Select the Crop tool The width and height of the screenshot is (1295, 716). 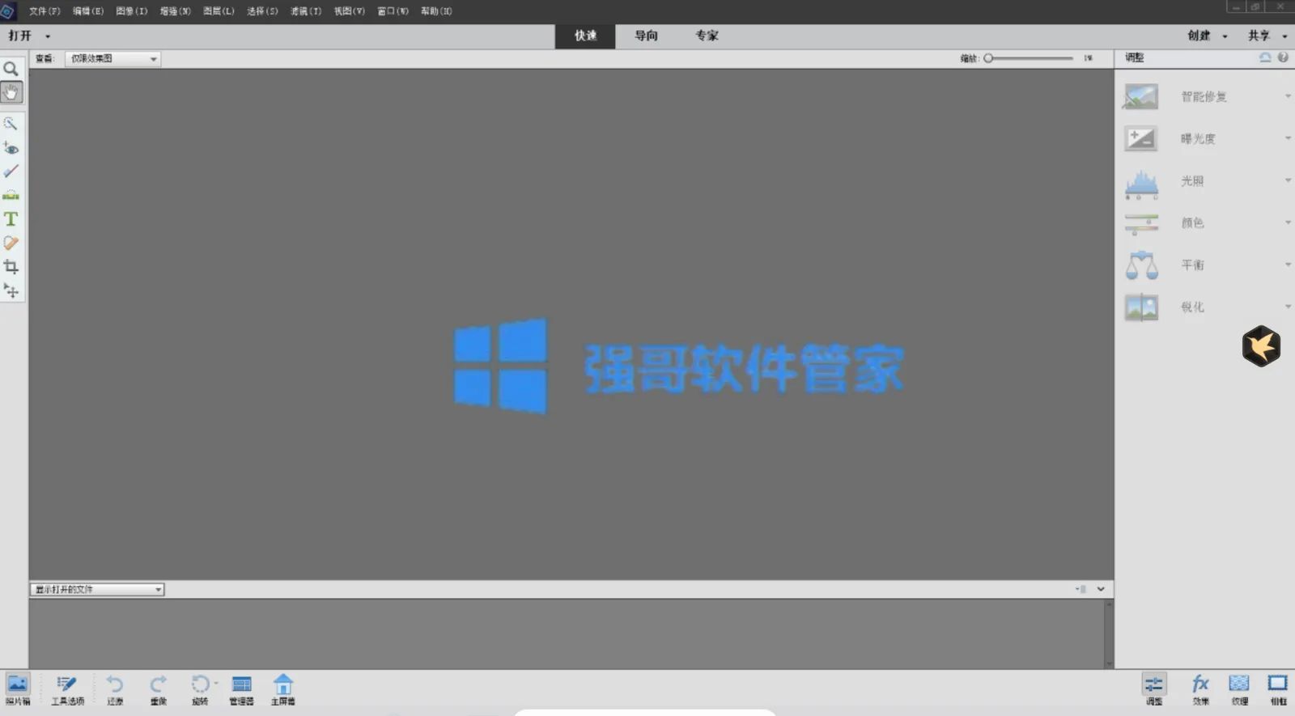[x=11, y=266]
